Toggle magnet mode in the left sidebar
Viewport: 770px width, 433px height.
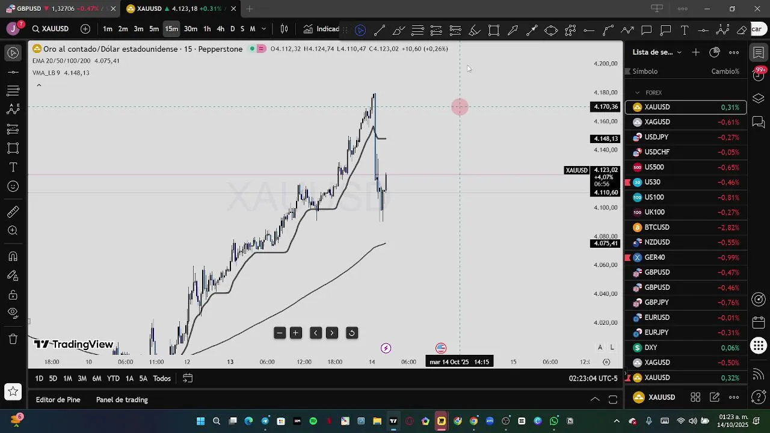pyautogui.click(x=13, y=256)
